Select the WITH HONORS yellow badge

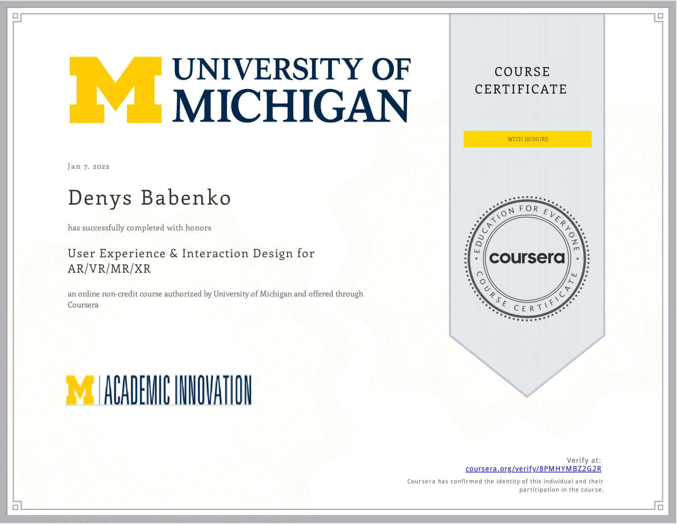click(x=527, y=139)
